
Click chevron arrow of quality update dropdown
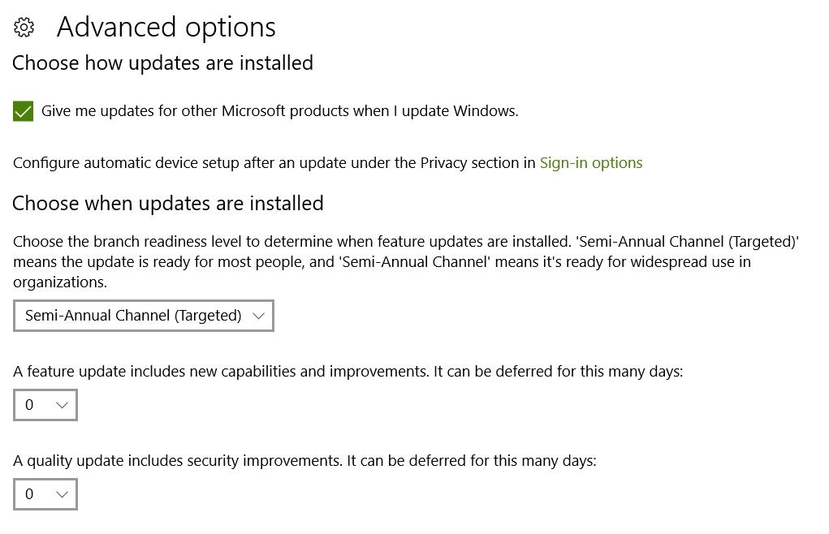tap(62, 494)
